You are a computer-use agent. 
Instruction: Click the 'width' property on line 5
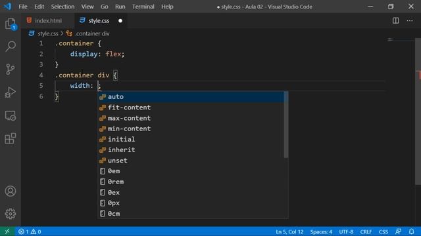click(80, 86)
